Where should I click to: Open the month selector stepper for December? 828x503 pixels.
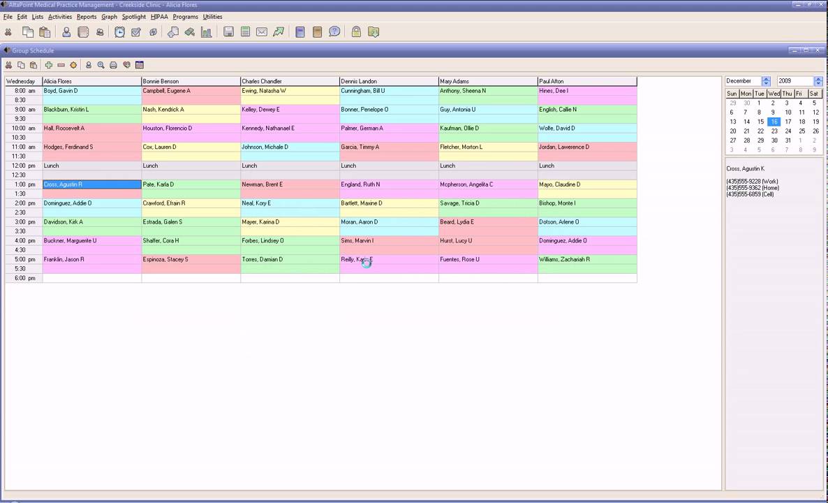pyautogui.click(x=767, y=81)
